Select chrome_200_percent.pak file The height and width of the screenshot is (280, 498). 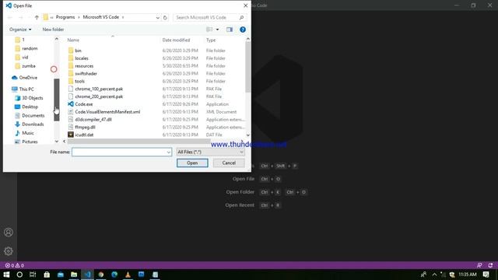tap(96, 96)
